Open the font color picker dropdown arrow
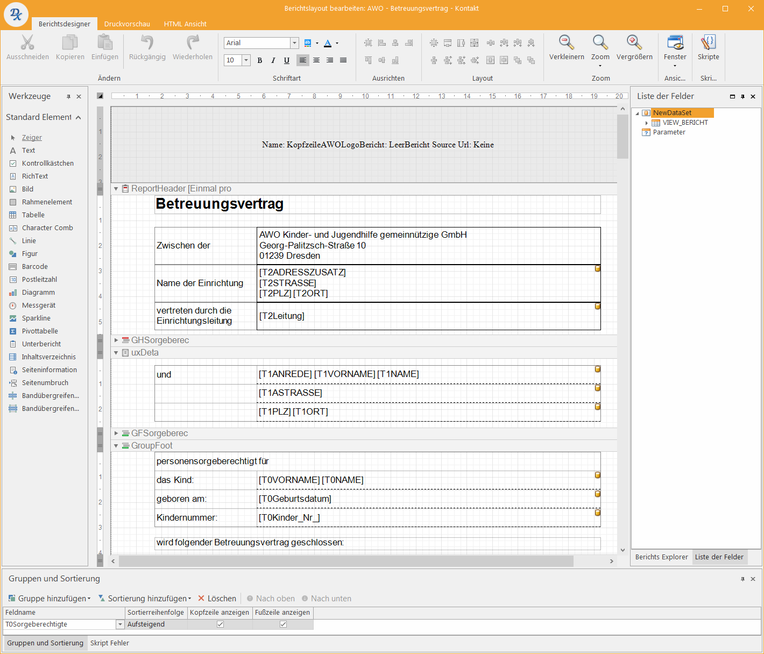The width and height of the screenshot is (764, 654). click(x=337, y=43)
